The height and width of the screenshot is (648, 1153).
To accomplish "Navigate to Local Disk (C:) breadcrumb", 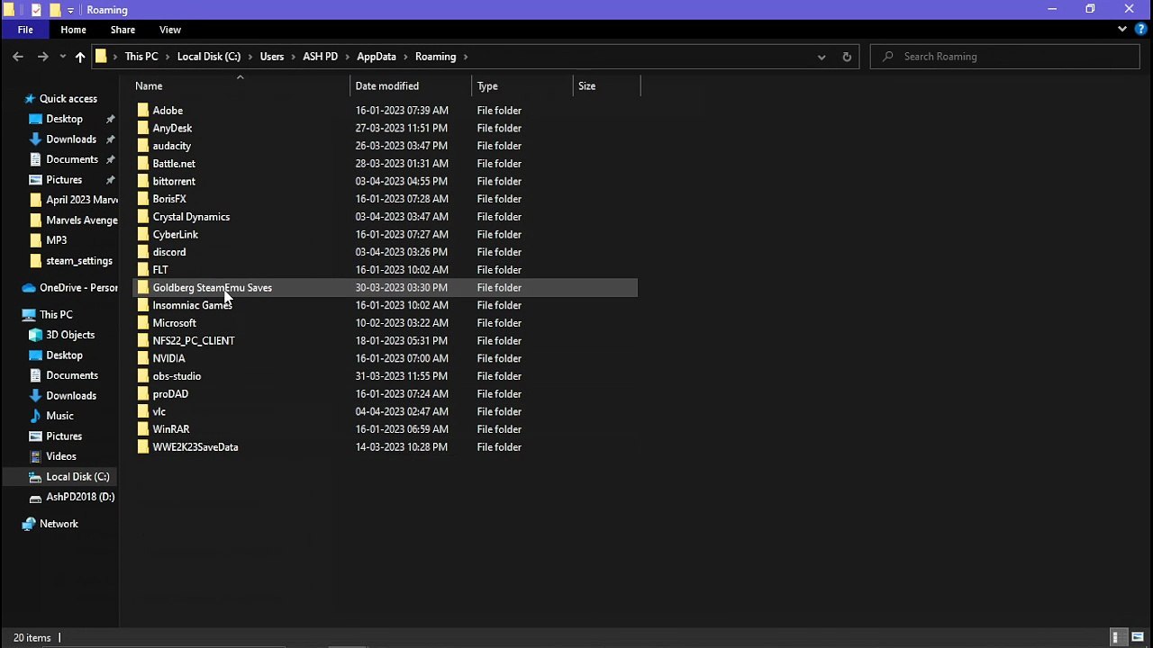I will coord(209,57).
